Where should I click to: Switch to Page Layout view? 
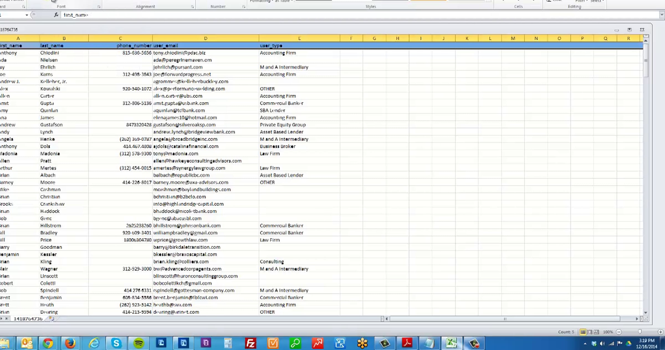(x=590, y=332)
